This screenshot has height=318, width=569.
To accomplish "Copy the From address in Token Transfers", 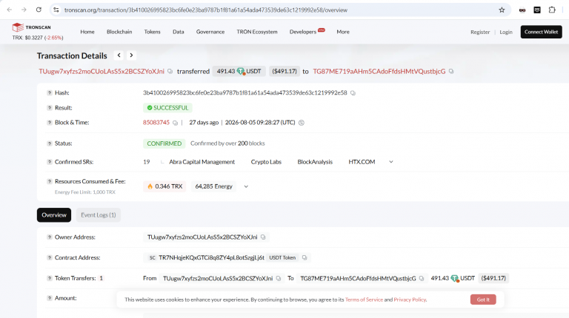I will click(279, 279).
